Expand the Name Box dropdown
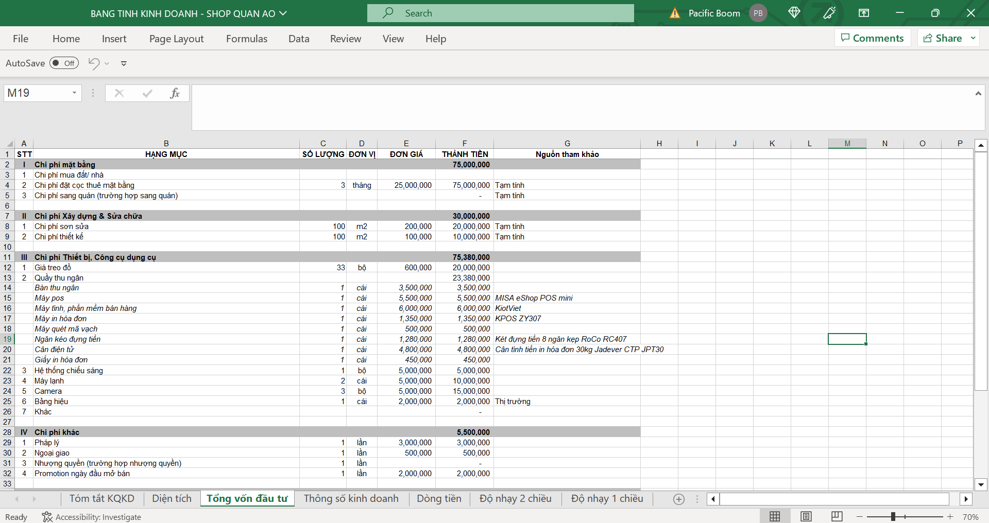This screenshot has width=989, height=523. [x=74, y=93]
